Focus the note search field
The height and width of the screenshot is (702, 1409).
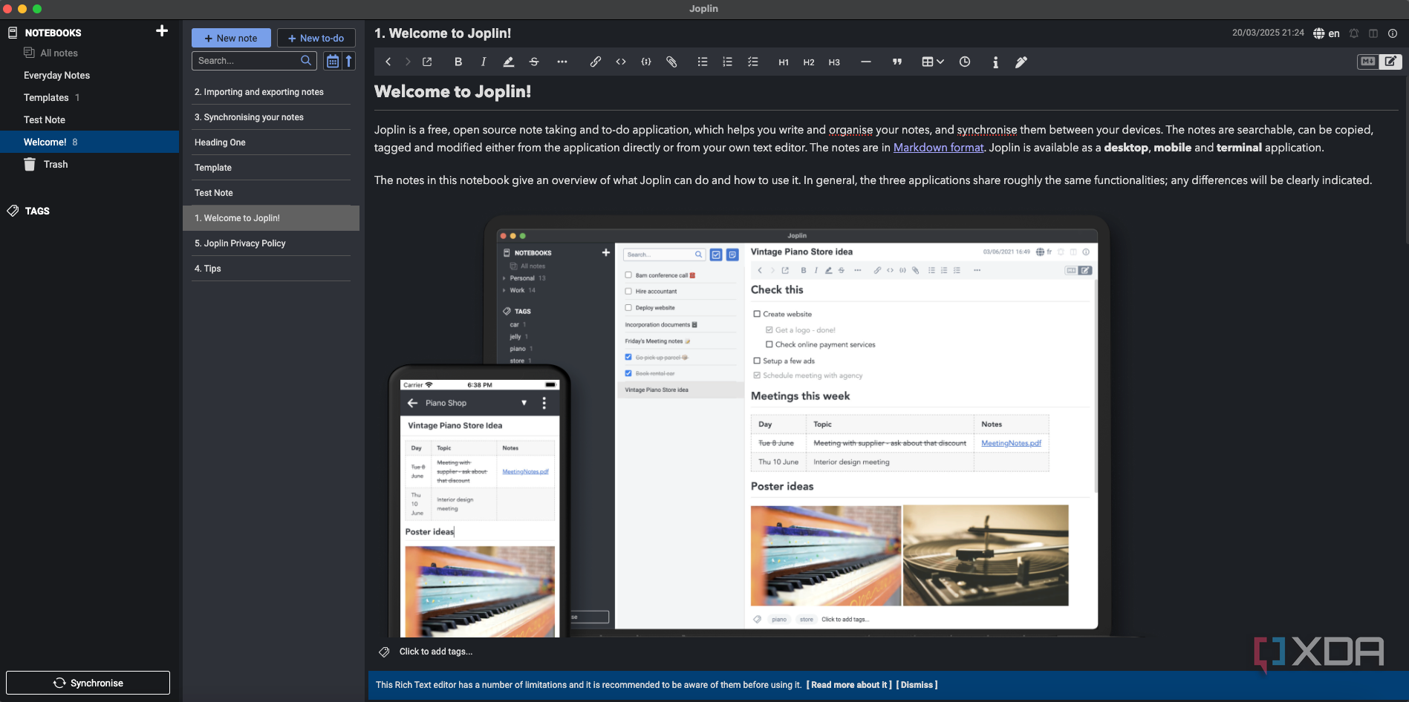click(x=254, y=61)
